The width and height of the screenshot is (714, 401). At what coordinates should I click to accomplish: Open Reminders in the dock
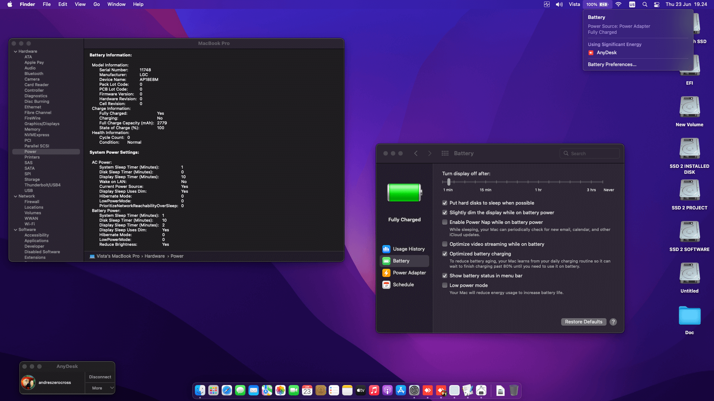334,390
